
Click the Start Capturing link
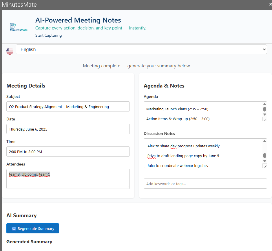pyautogui.click(x=48, y=35)
